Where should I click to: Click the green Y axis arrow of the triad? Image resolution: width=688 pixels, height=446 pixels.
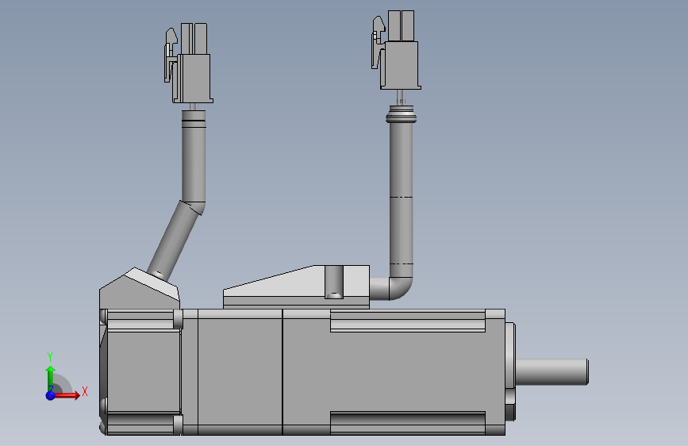(51, 379)
